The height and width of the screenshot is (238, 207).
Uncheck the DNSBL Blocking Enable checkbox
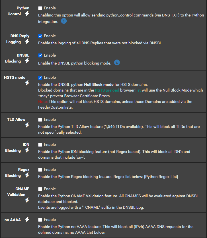coord(40,55)
